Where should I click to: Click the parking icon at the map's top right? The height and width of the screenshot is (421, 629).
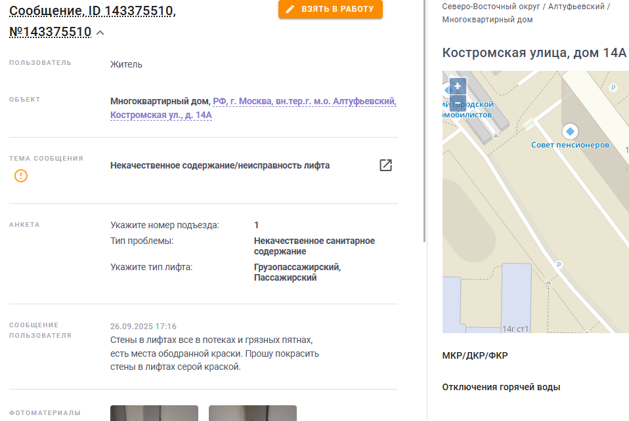click(x=613, y=88)
